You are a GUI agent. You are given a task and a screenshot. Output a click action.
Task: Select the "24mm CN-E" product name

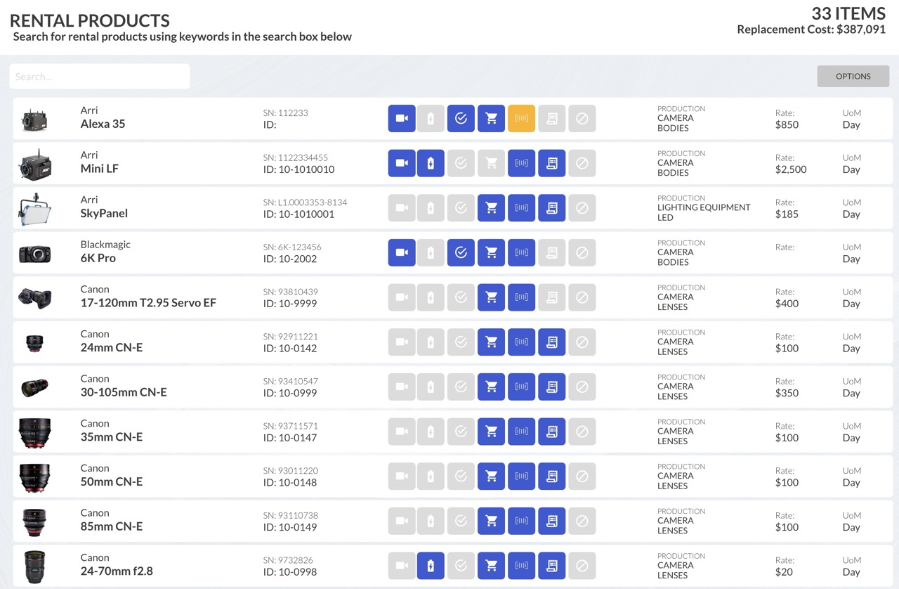click(112, 348)
